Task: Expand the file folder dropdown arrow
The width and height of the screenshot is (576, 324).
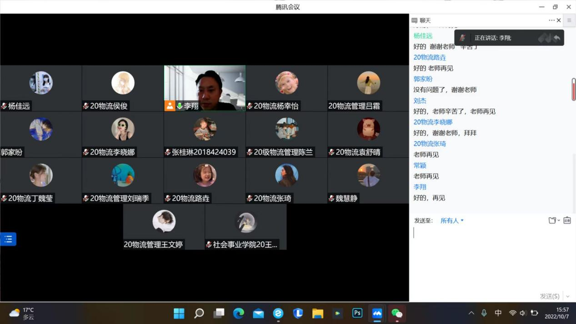Action: point(559,221)
